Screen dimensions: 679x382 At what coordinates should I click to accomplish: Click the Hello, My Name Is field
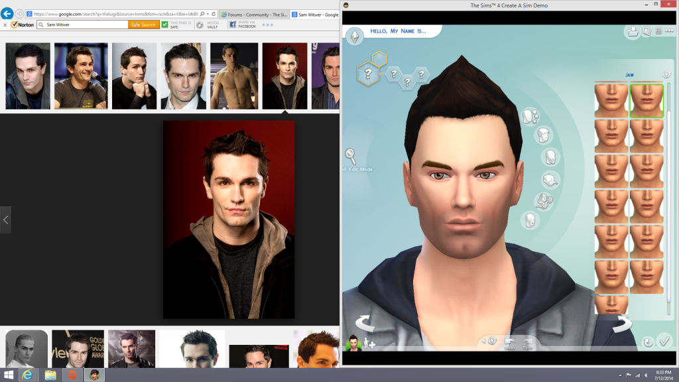398,31
